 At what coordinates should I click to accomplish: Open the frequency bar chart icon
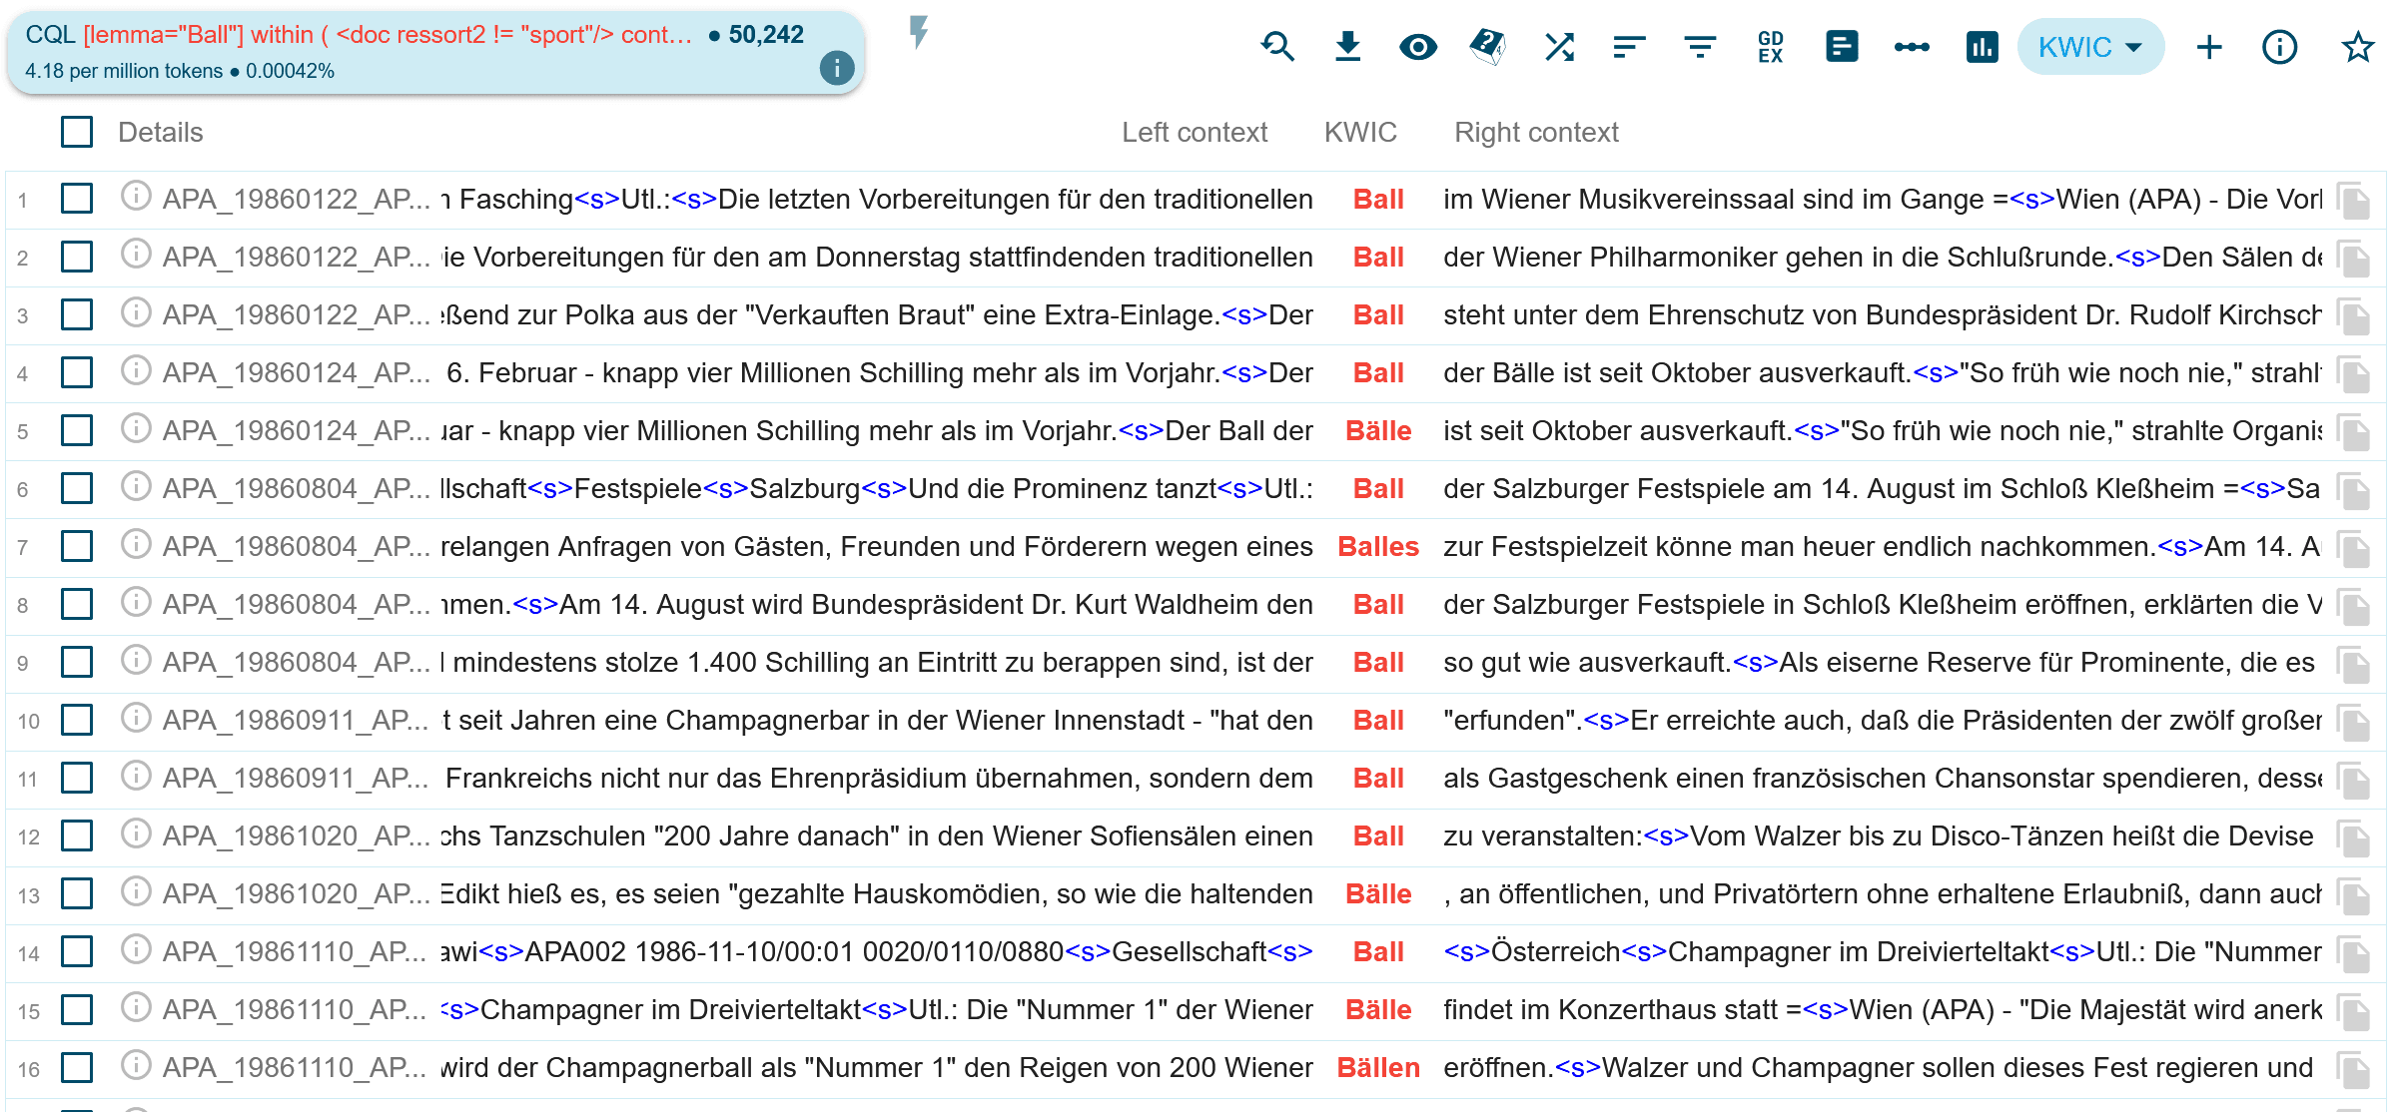[x=1982, y=47]
